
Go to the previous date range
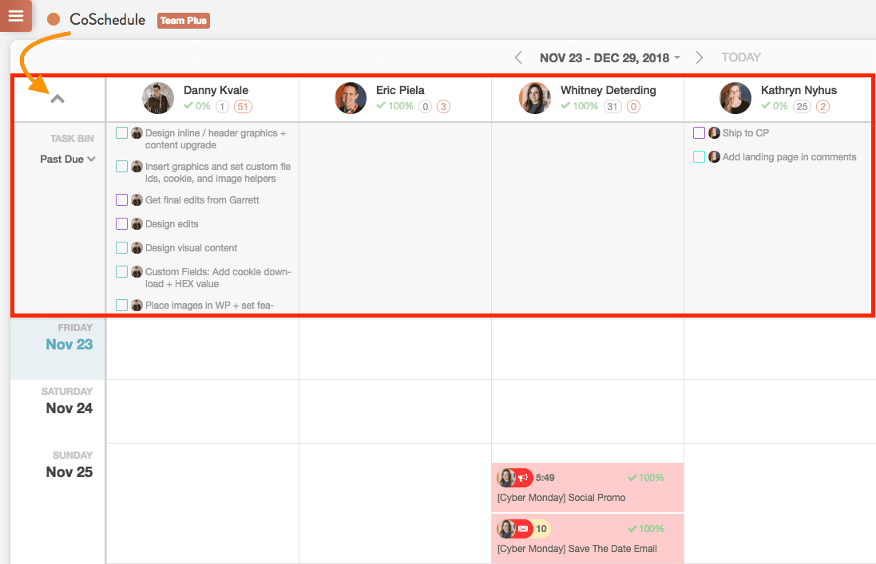(x=518, y=57)
